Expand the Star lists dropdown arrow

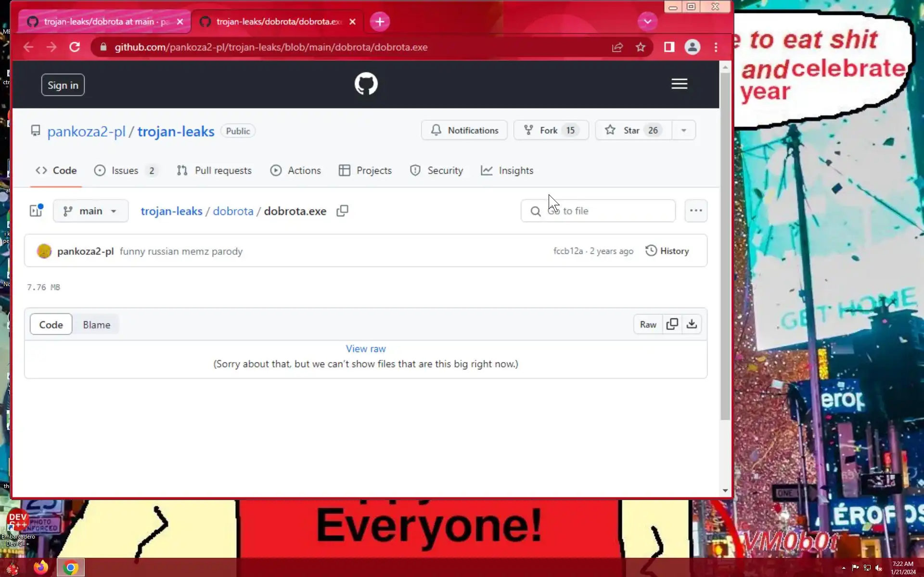(683, 130)
